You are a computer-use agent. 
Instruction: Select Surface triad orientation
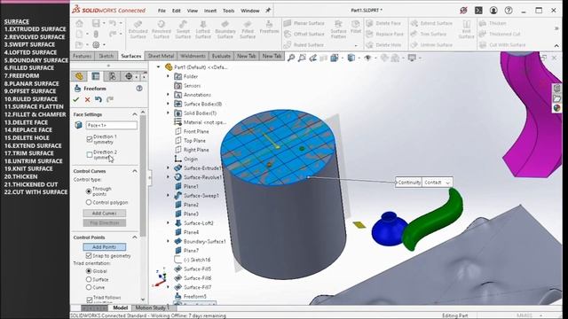[x=89, y=279]
